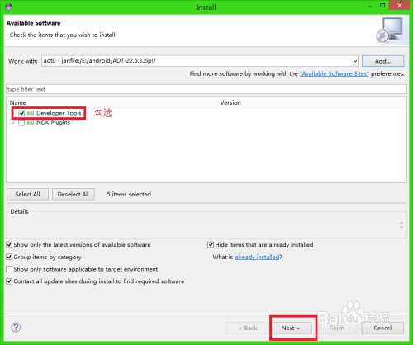This screenshot has height=345, width=413.
Task: Uncheck Hide items that are already installed
Action: point(211,244)
